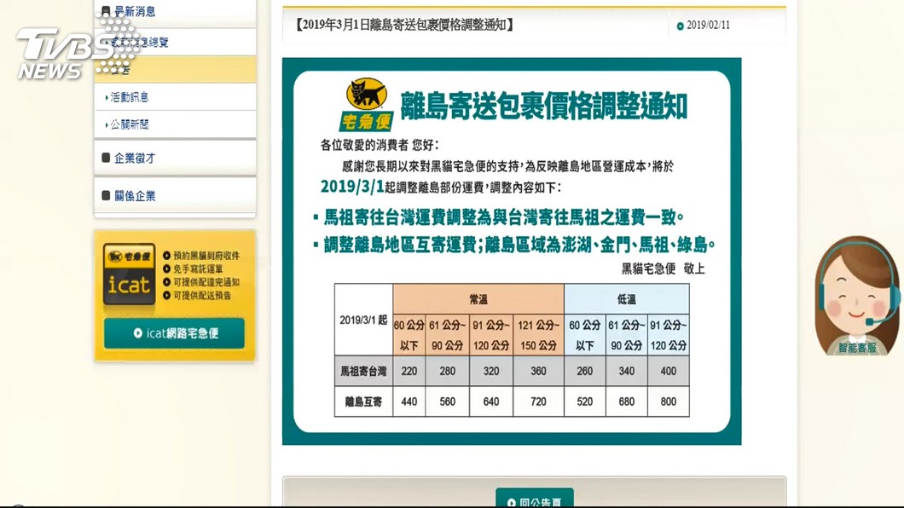Click the 2019/3/1 起 table cell
Screen dimensions: 904x508
[x=364, y=320]
